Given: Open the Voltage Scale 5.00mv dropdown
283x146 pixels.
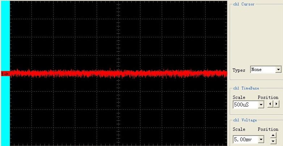Looking at the screenshot, I should click(x=261, y=139).
